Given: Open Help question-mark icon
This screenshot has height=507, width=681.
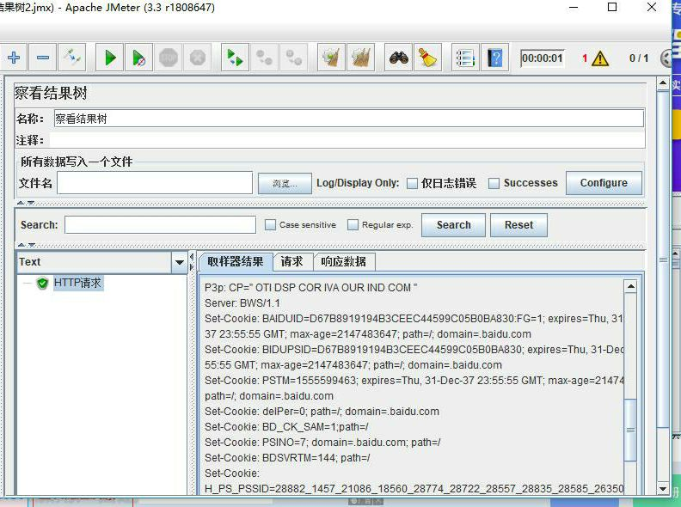Looking at the screenshot, I should click(494, 58).
